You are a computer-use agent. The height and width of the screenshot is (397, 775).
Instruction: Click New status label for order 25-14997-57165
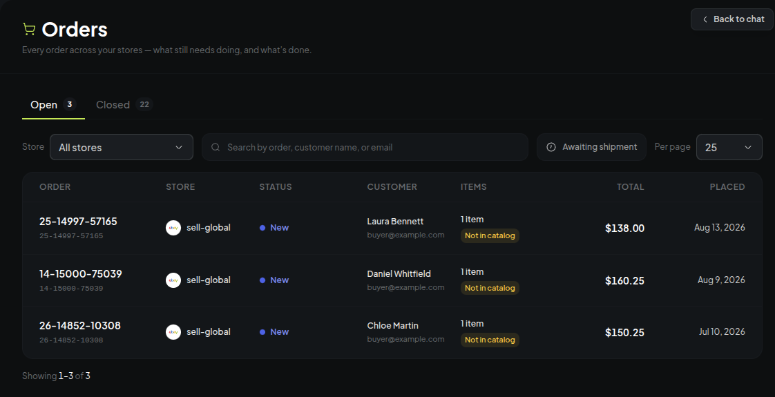[x=279, y=228]
